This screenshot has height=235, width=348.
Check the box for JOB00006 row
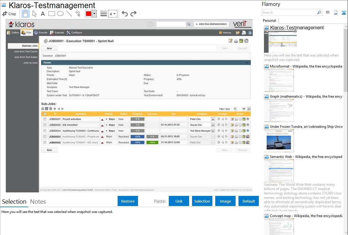pos(45,125)
